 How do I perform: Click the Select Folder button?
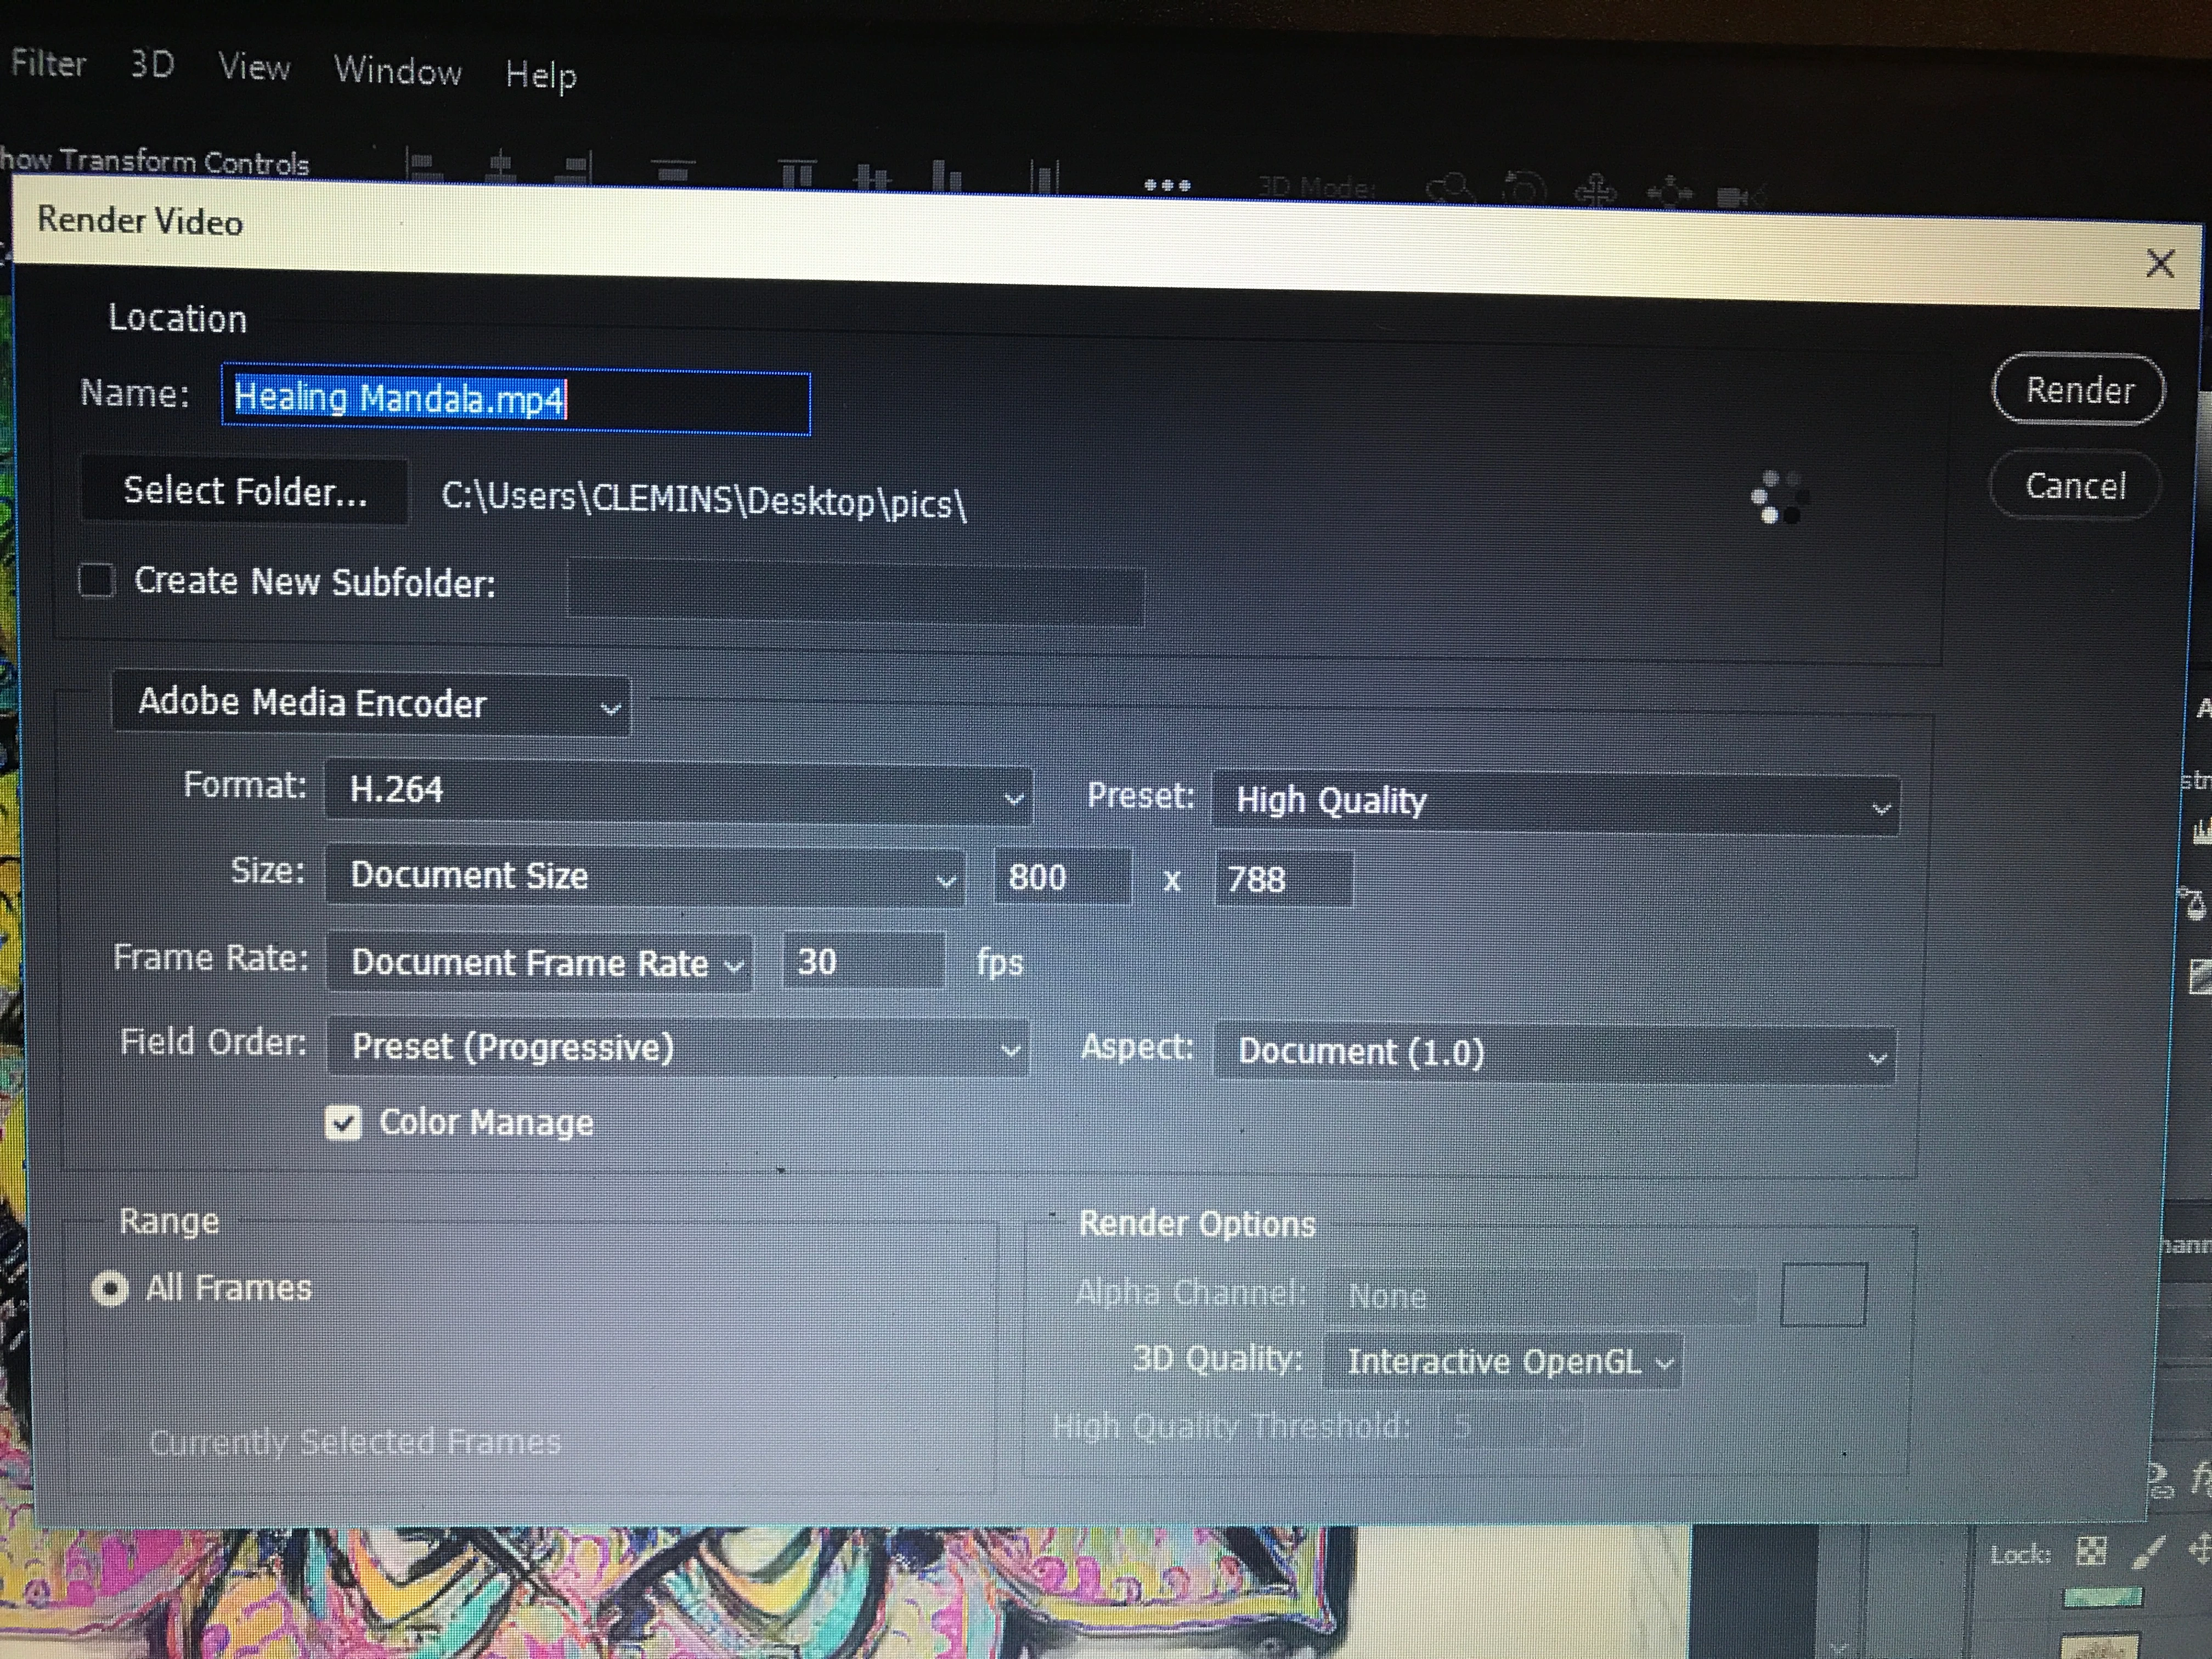(245, 491)
